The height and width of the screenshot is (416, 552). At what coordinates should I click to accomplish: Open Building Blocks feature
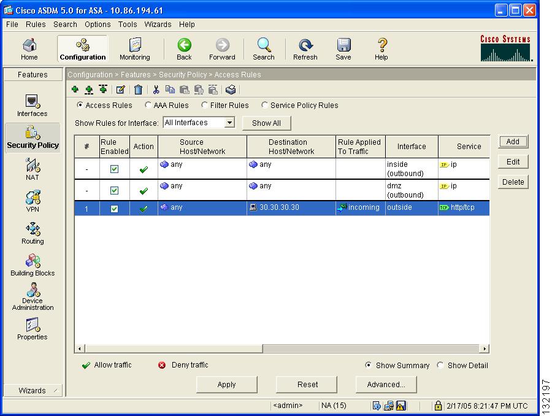pos(33,265)
